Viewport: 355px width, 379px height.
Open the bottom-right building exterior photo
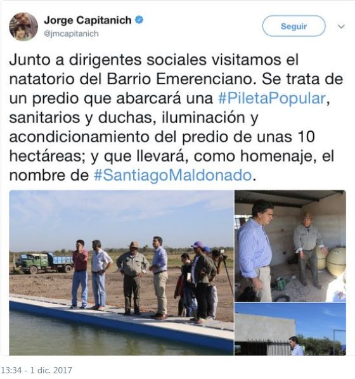point(290,329)
